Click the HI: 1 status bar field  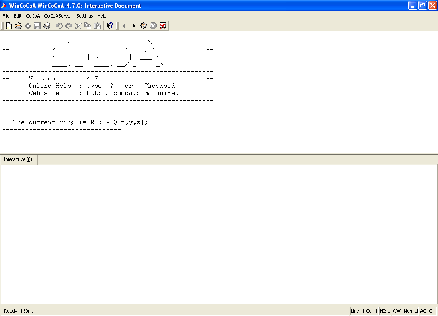385,311
